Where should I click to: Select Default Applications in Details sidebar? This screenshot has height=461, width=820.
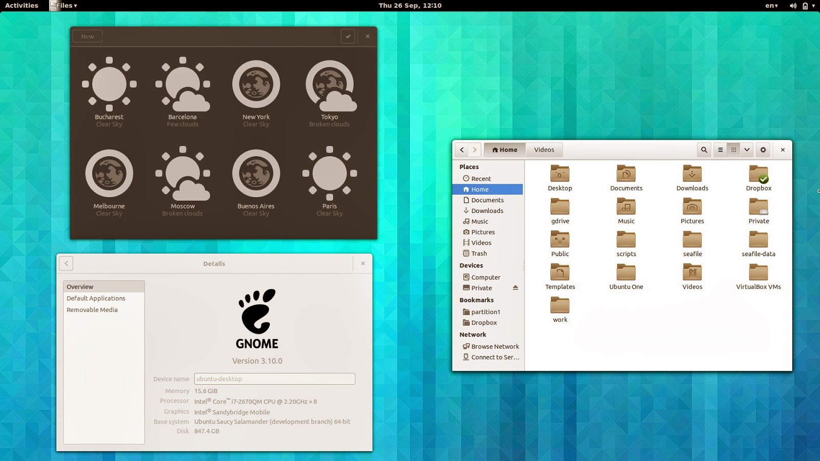96,298
